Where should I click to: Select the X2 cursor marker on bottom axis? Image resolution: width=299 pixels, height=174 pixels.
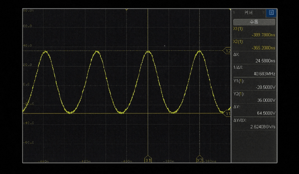tap(199, 160)
